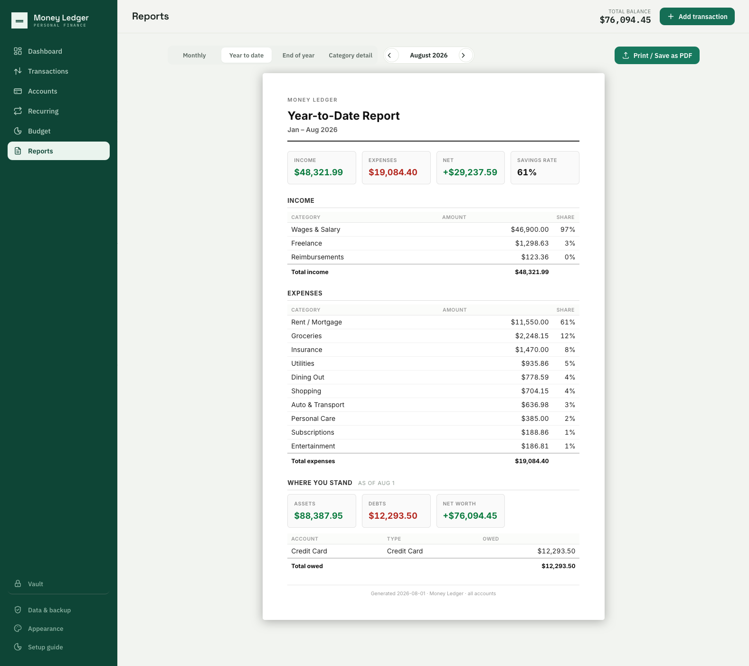This screenshot has width=749, height=666.
Task: Click the August 2026 period label
Action: pos(429,55)
